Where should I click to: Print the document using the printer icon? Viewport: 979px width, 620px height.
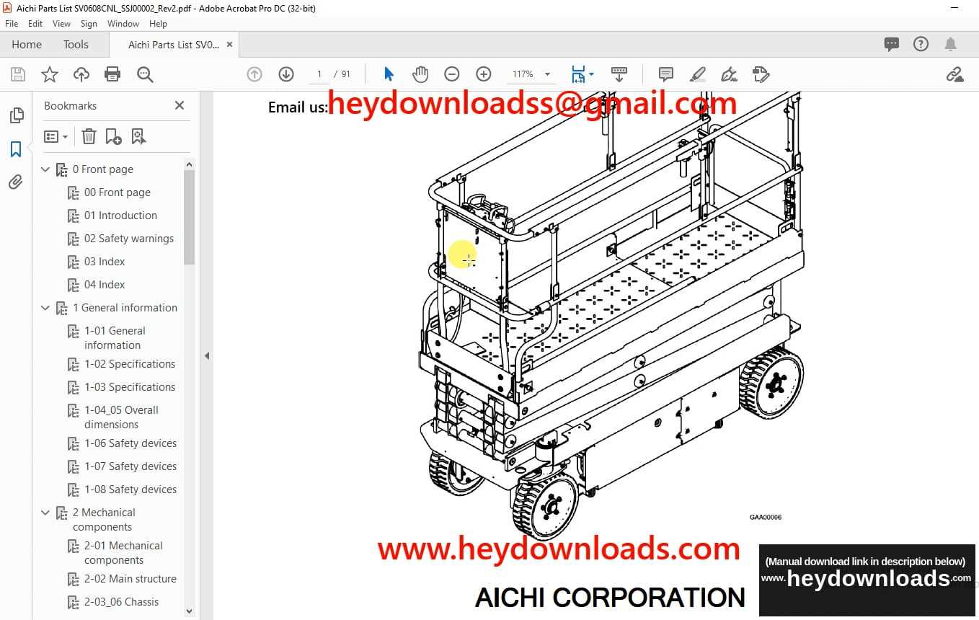(x=112, y=74)
